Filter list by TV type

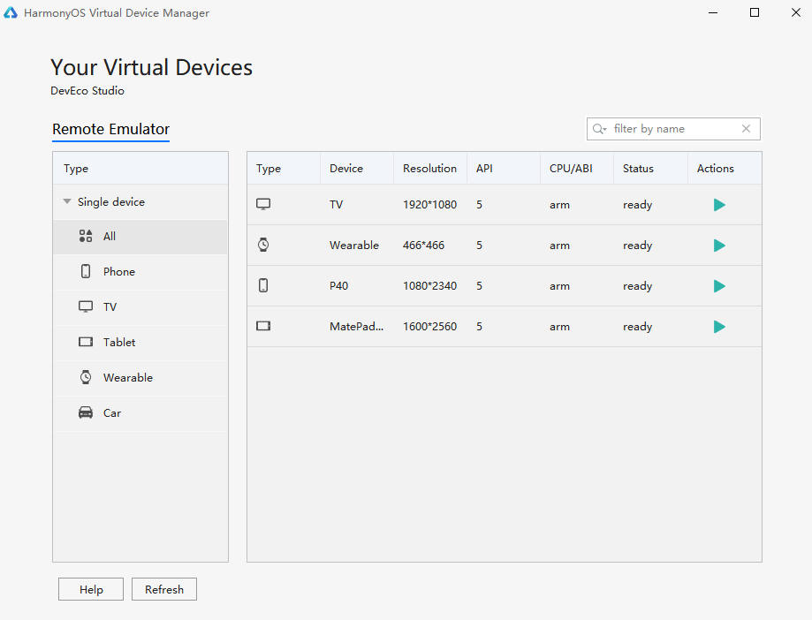point(140,306)
